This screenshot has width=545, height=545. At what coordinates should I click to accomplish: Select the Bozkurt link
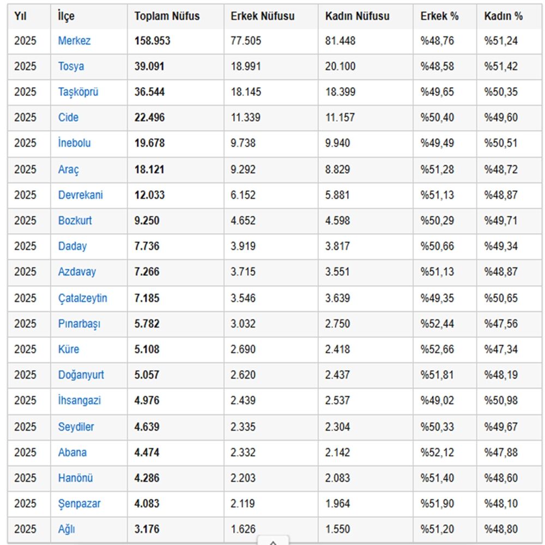pyautogui.click(x=75, y=221)
